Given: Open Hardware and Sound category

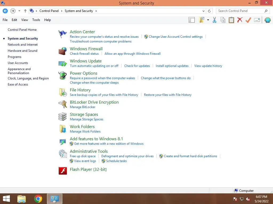Looking at the screenshot, I should coord(22,51).
